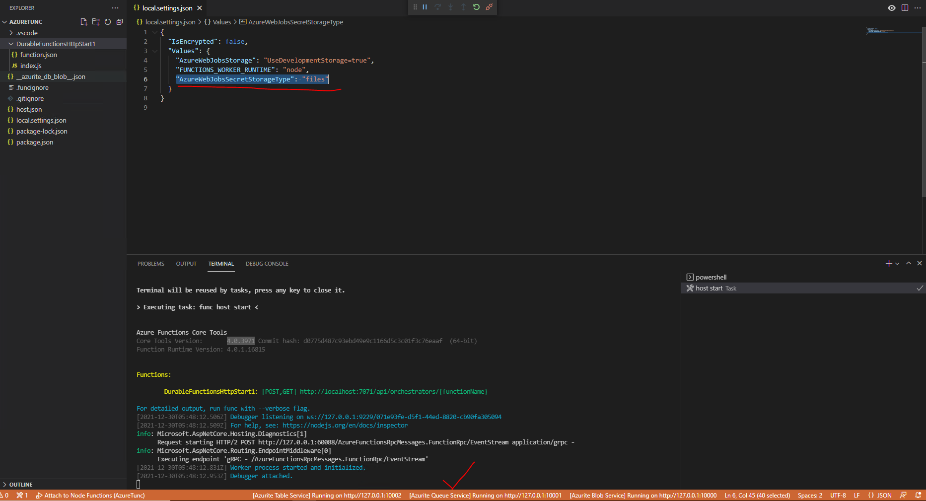Select local.settings.json editor tab
926x501 pixels.
[167, 8]
